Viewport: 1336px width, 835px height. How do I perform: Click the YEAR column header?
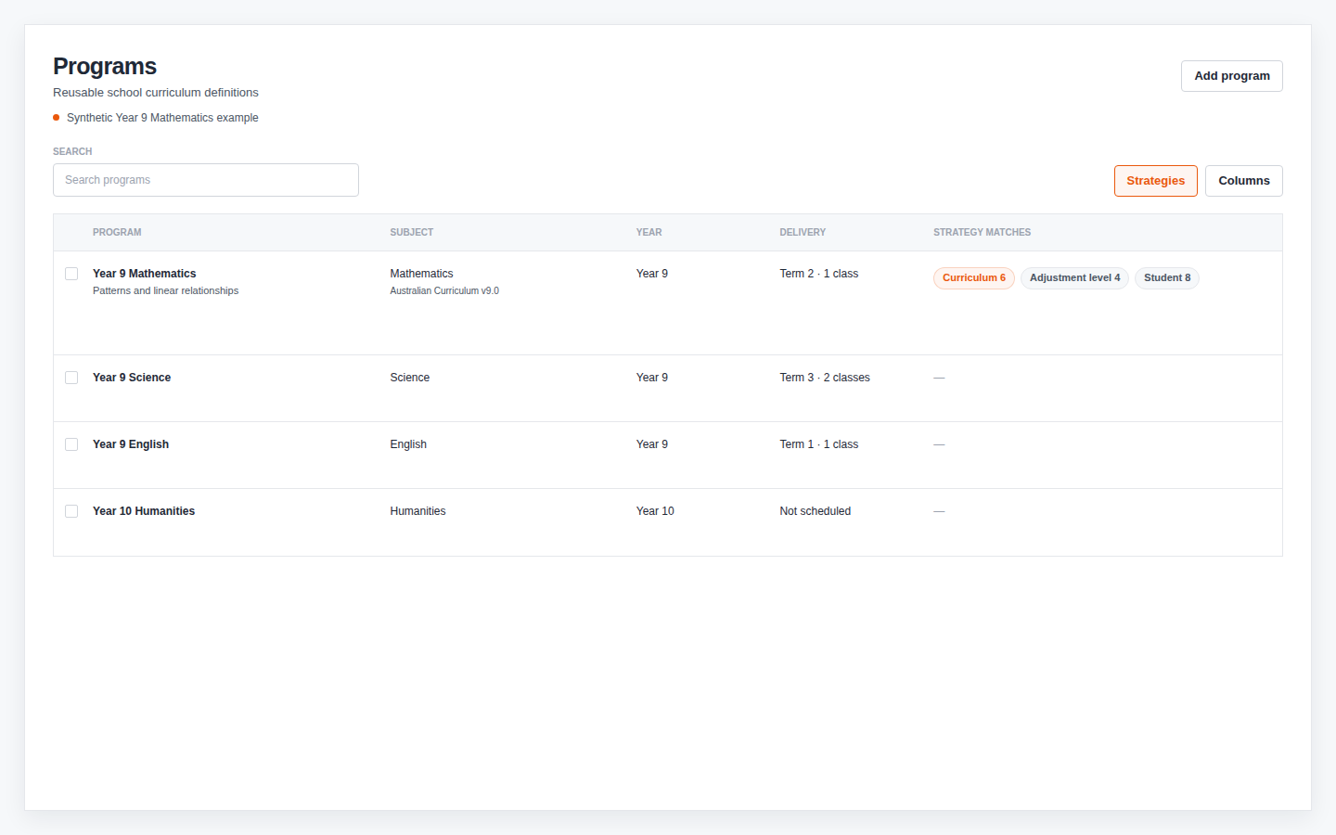(x=649, y=233)
